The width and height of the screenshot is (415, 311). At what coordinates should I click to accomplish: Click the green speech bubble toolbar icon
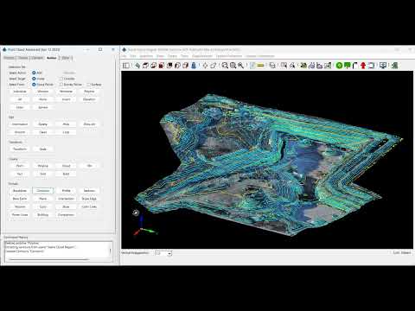[x=348, y=66]
